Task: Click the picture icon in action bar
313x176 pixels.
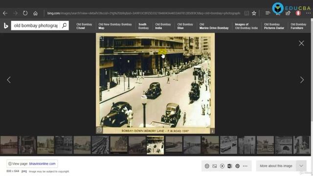Action: tap(215, 166)
